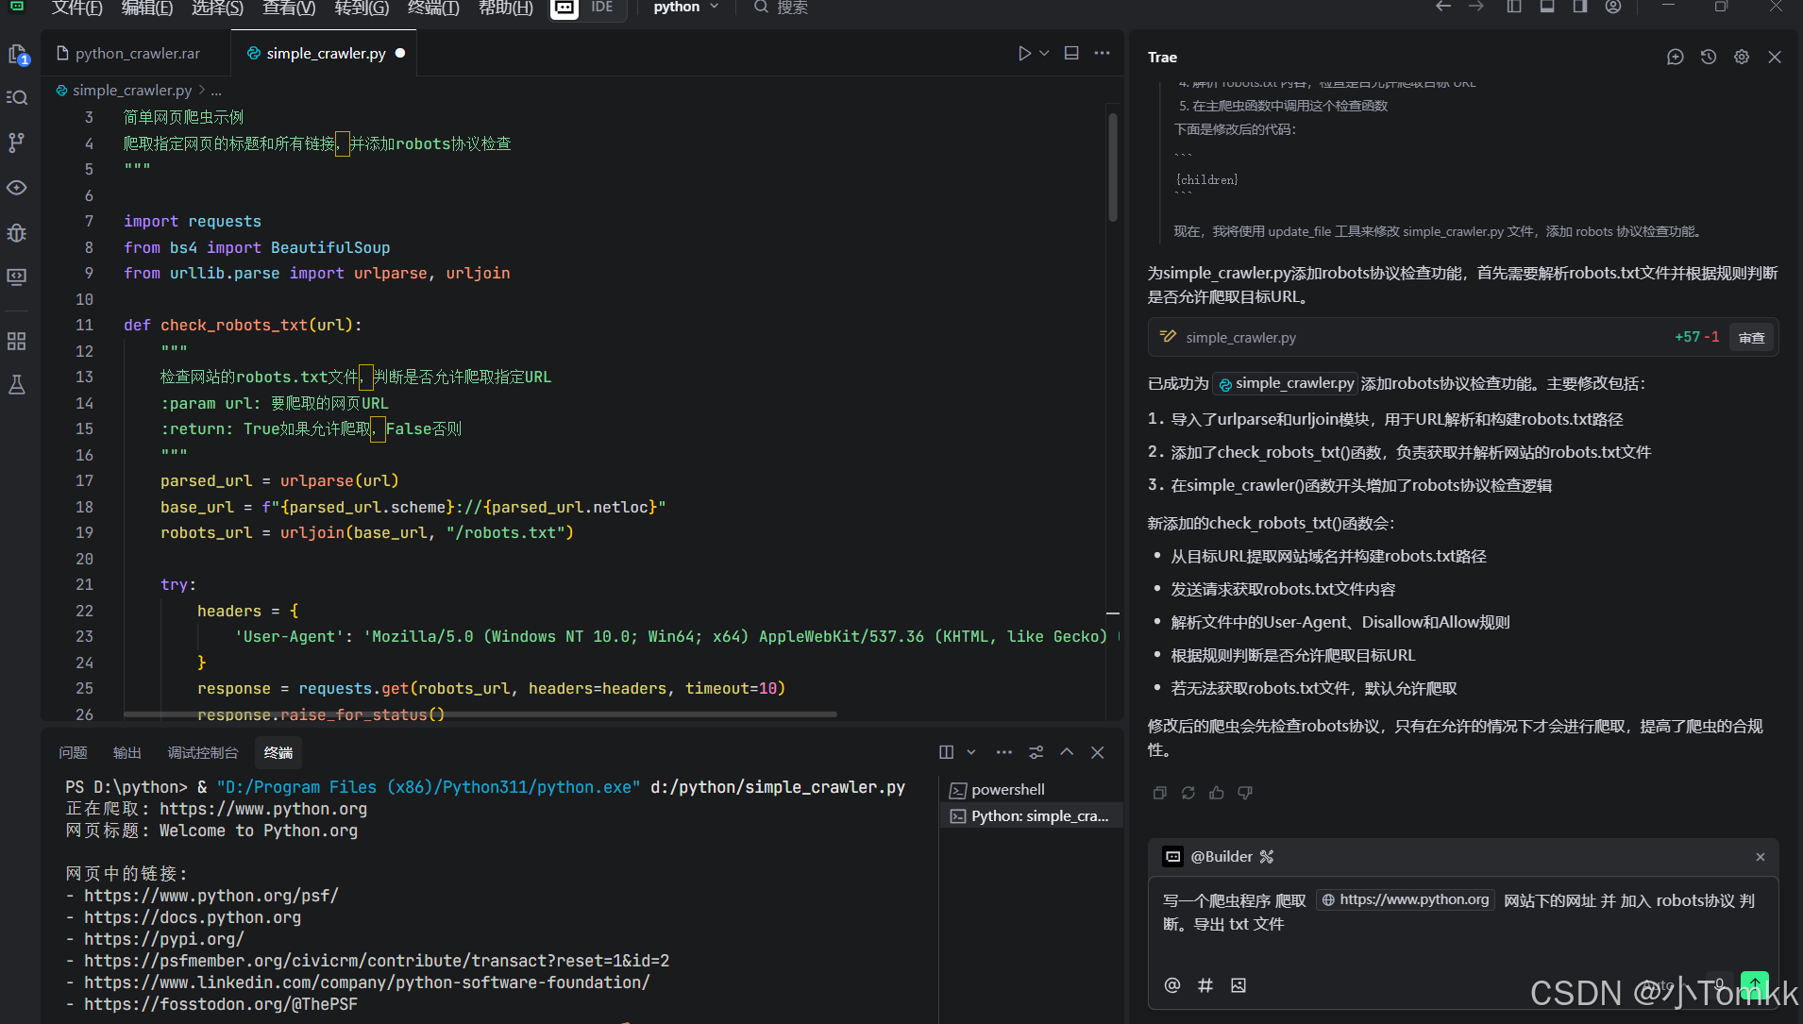Select the Python: simple_cra... terminal entry
The image size is (1803, 1024).
(1032, 816)
